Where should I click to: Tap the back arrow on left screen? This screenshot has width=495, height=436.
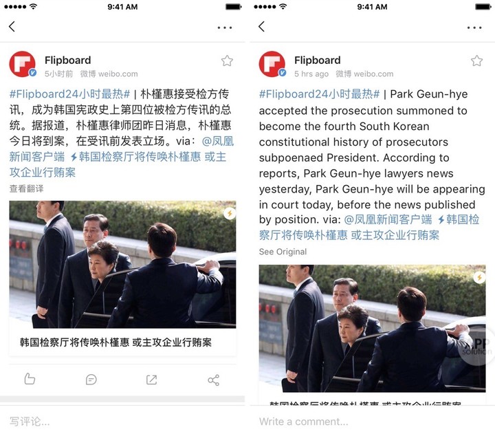click(x=12, y=27)
